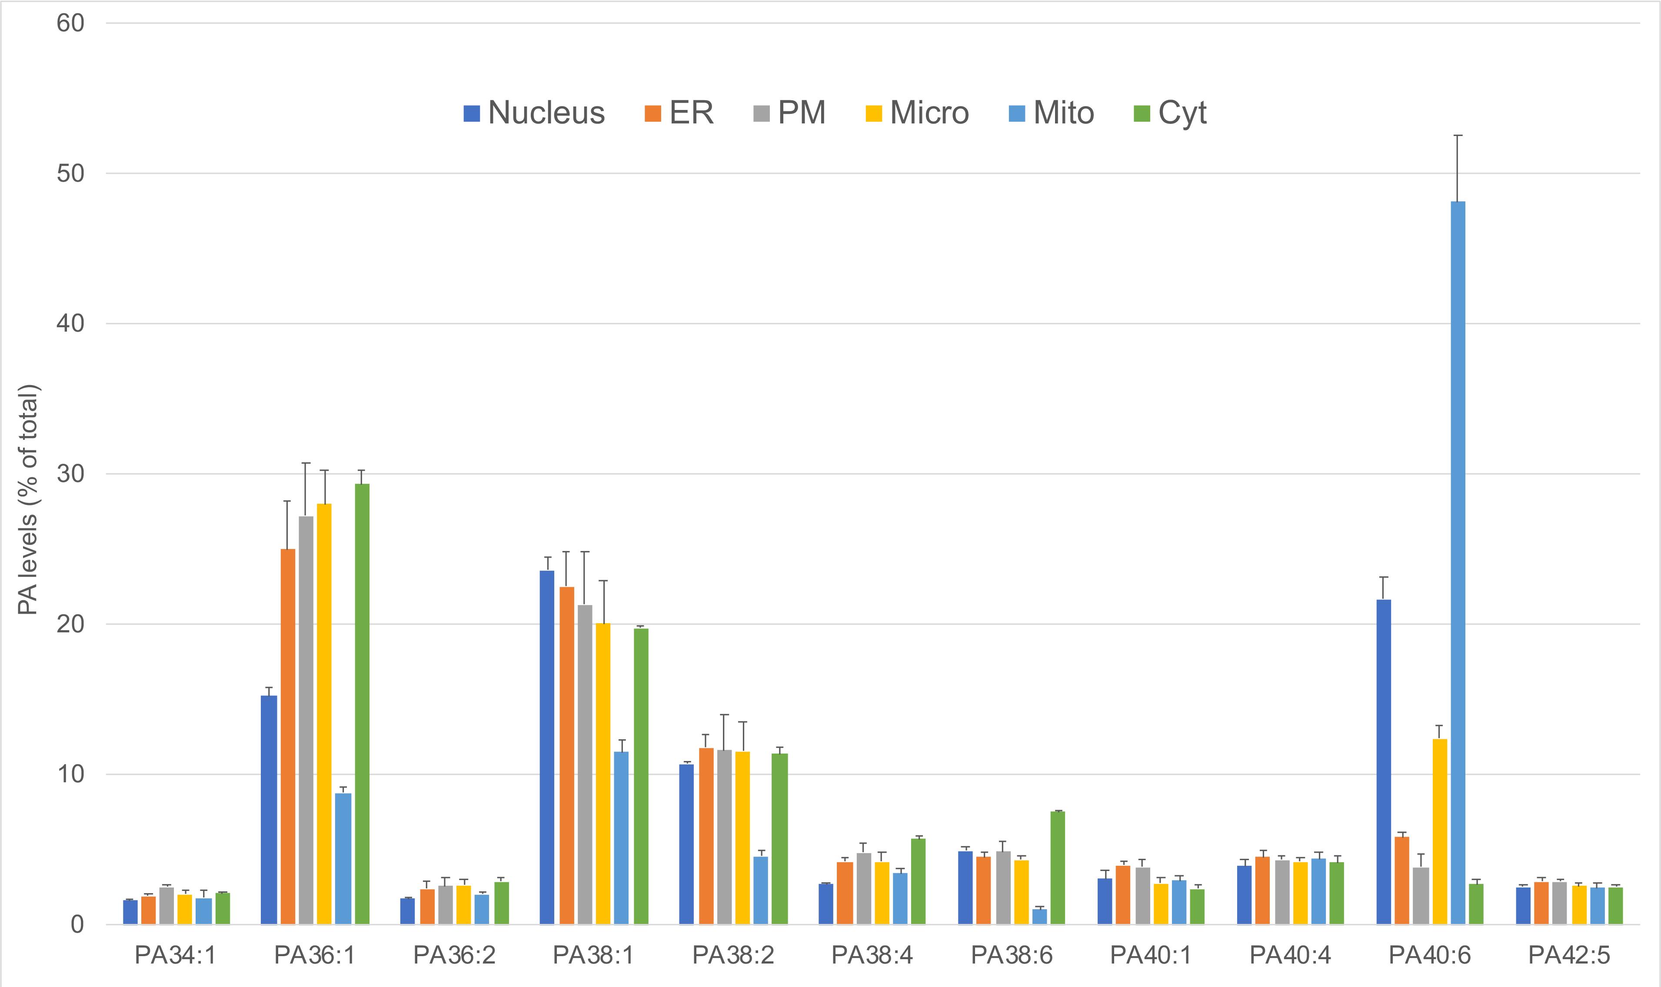The image size is (1661, 987).
Task: Click the Micro yellow legend swatch
Action: tap(873, 114)
